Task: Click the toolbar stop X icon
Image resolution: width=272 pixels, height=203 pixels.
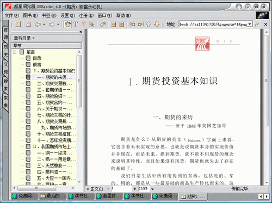Action: pos(265,24)
